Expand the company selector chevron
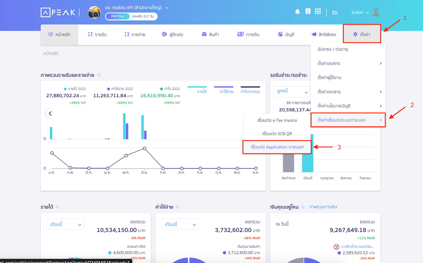Viewport: 423px width, 263px height. pyautogui.click(x=167, y=8)
